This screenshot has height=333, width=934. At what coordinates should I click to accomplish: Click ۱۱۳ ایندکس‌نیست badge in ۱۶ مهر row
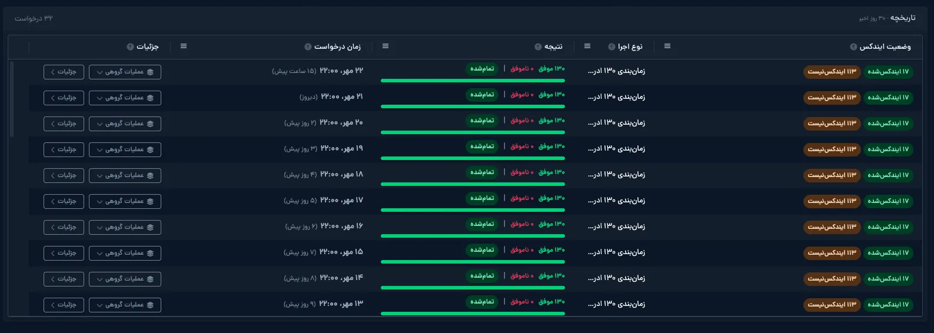[832, 227]
